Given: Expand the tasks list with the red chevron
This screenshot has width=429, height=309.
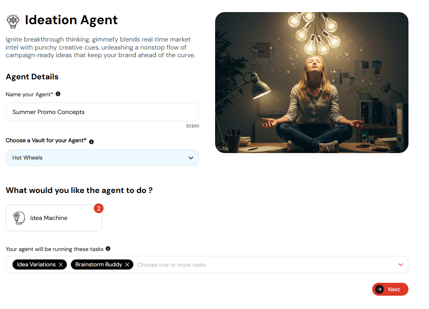Looking at the screenshot, I should click(x=401, y=265).
